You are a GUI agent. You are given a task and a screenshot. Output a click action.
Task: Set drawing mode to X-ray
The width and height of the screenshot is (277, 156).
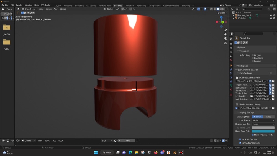click(269, 117)
